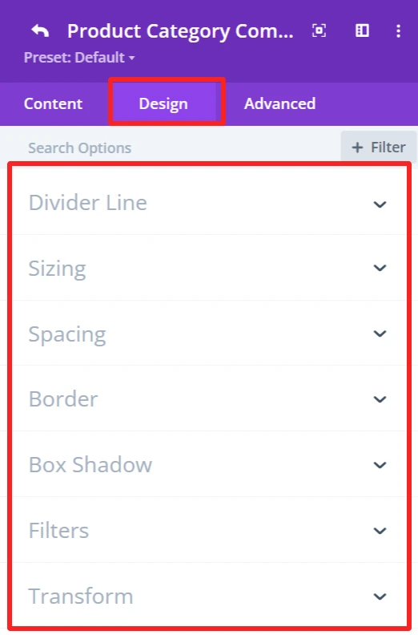
Task: Expand the Filters section chevron
Action: tap(380, 531)
